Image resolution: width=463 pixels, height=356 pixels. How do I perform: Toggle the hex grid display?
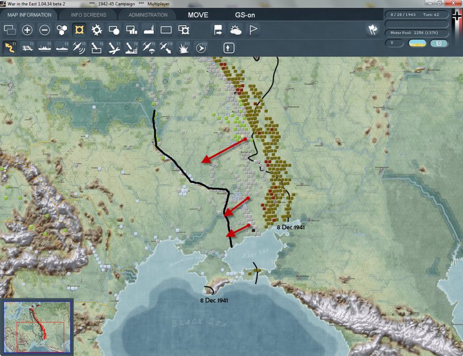pyautogui.click(x=62, y=30)
